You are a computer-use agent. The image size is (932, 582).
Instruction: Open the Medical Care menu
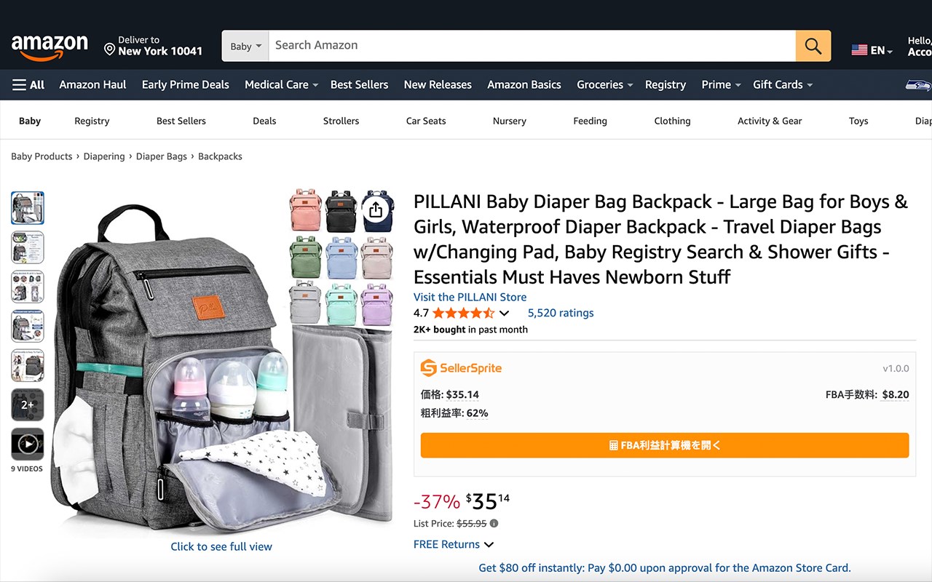pos(281,84)
